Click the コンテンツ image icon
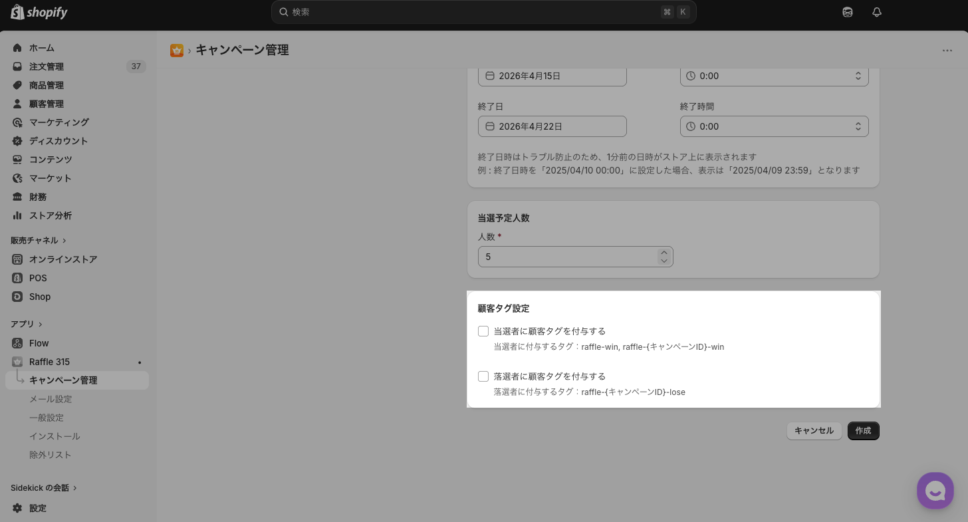The height and width of the screenshot is (522, 968). pos(18,160)
